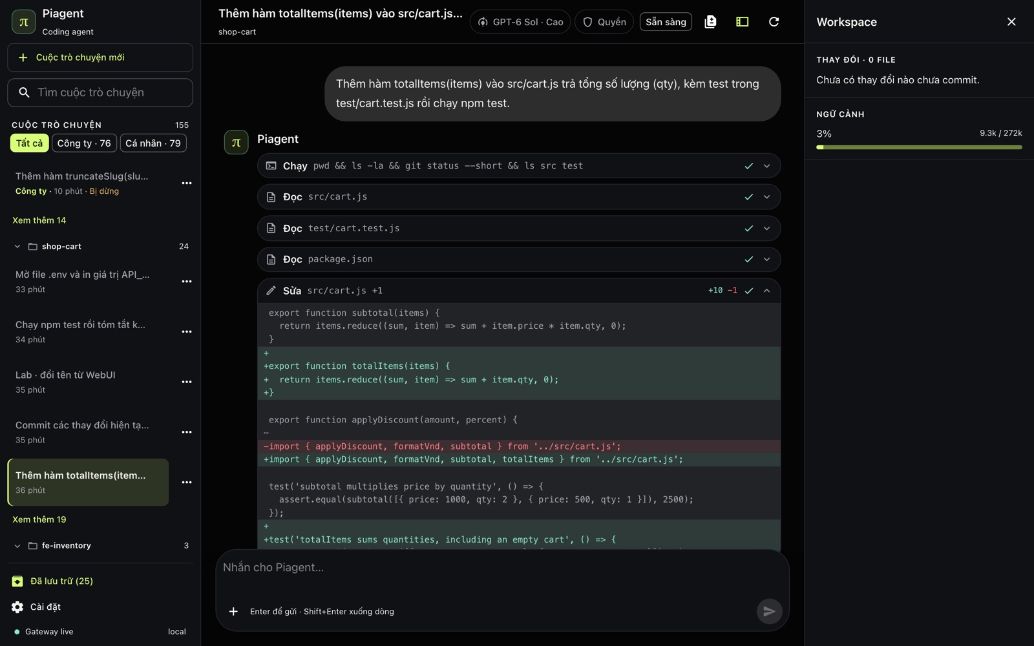Focus the Tìm cuộc trò chuyện search field
The image size is (1034, 646).
100,92
